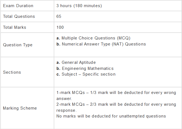The image size is (182, 129).
Task: Click the "Total Questions" label
Action: pos(19,16)
